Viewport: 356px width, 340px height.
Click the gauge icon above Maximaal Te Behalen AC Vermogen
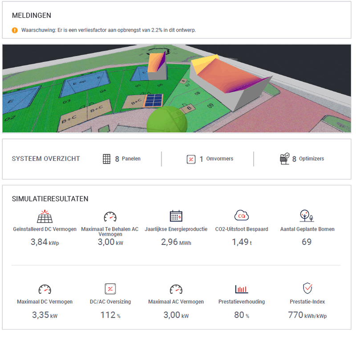[x=110, y=216]
